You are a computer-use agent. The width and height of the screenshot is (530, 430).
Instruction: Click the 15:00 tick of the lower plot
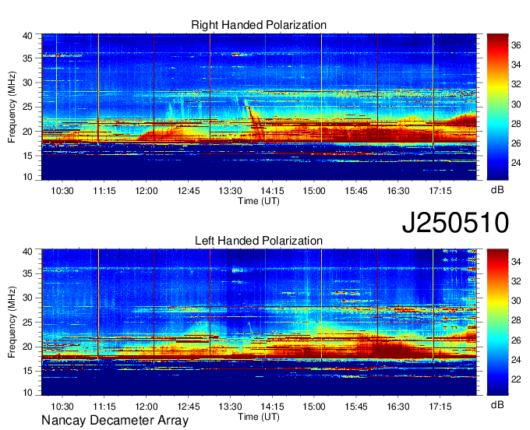[314, 407]
